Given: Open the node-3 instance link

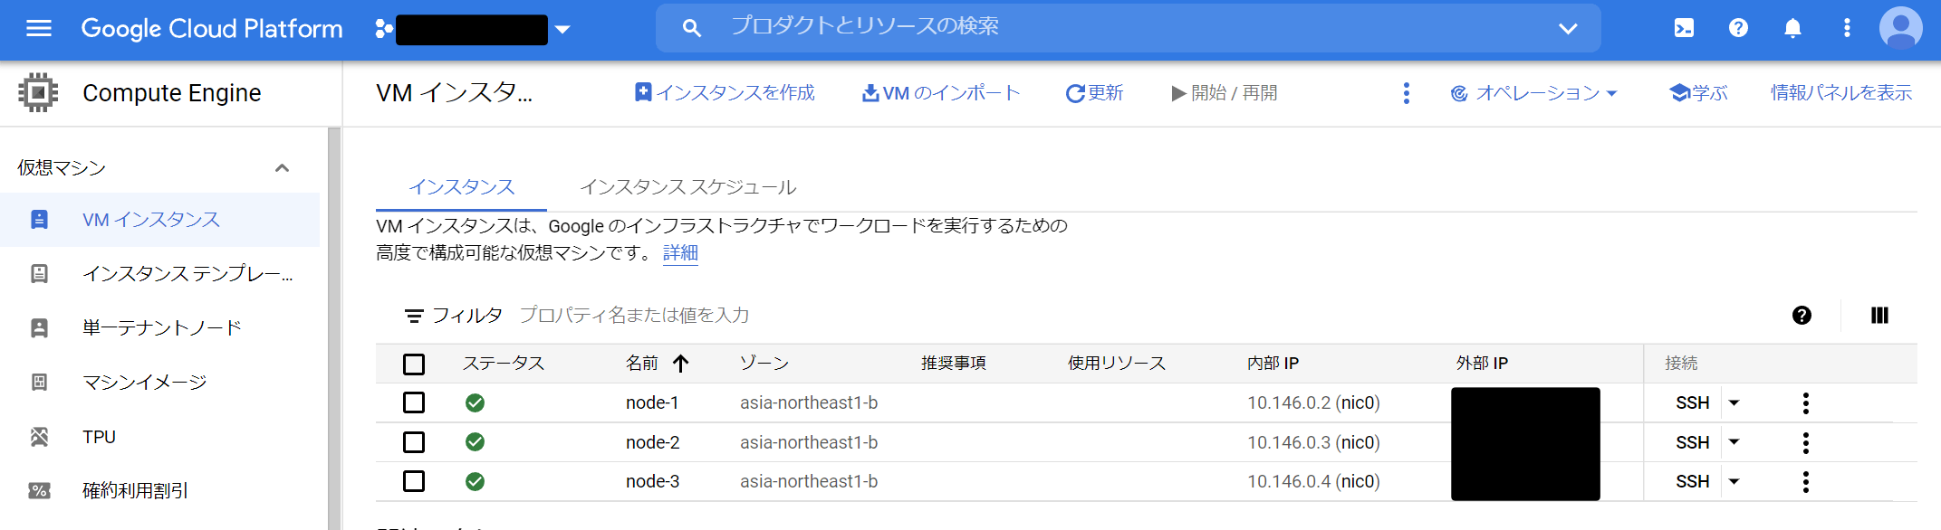Looking at the screenshot, I should pos(652,481).
